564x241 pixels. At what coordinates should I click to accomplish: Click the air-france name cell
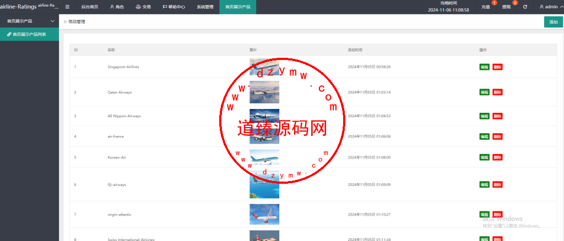[116, 136]
